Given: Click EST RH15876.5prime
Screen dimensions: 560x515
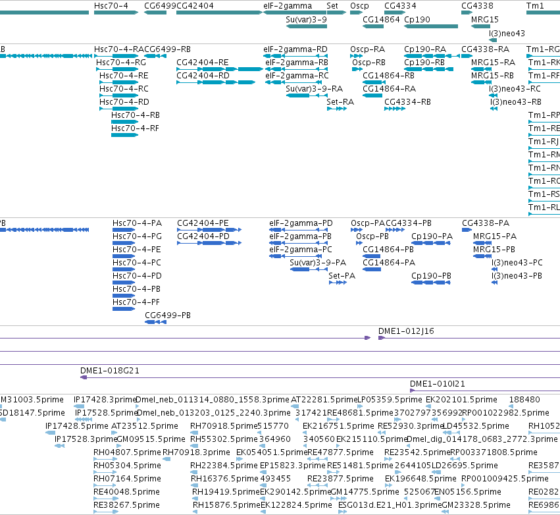Looking at the screenshot, I should coord(195,512).
